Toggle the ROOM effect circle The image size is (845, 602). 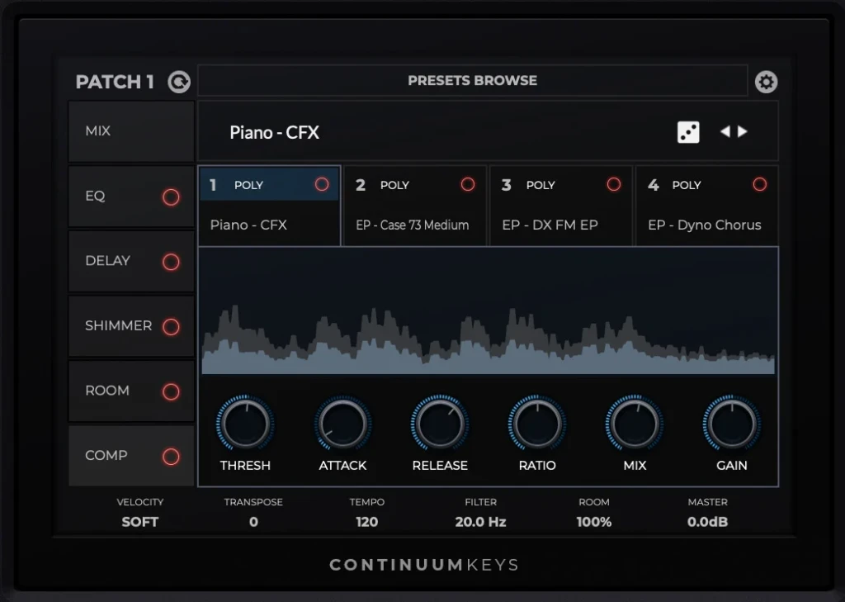click(171, 391)
